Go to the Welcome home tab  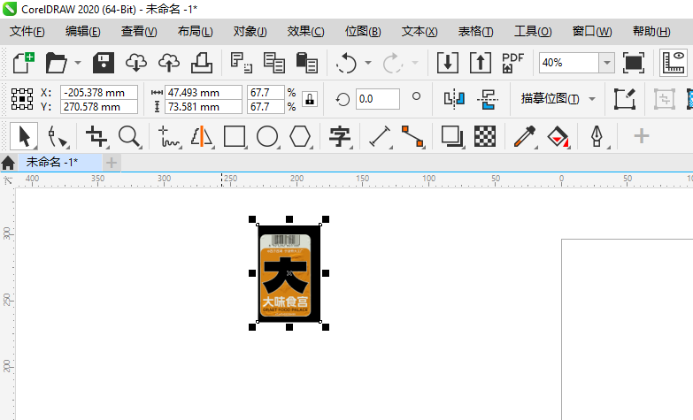[x=8, y=163]
